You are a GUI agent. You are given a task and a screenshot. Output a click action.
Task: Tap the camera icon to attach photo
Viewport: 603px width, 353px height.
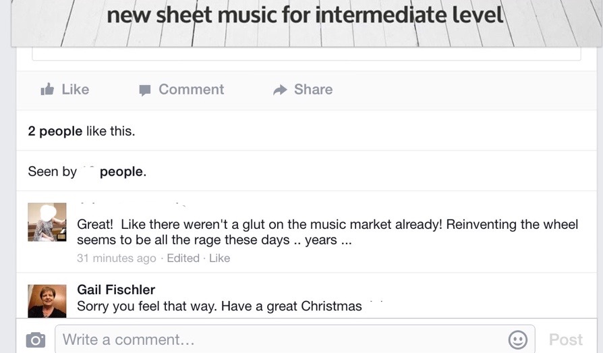(x=35, y=340)
